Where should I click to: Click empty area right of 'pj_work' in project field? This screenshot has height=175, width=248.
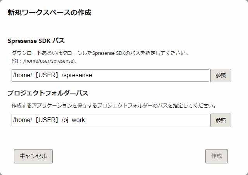[155, 120]
